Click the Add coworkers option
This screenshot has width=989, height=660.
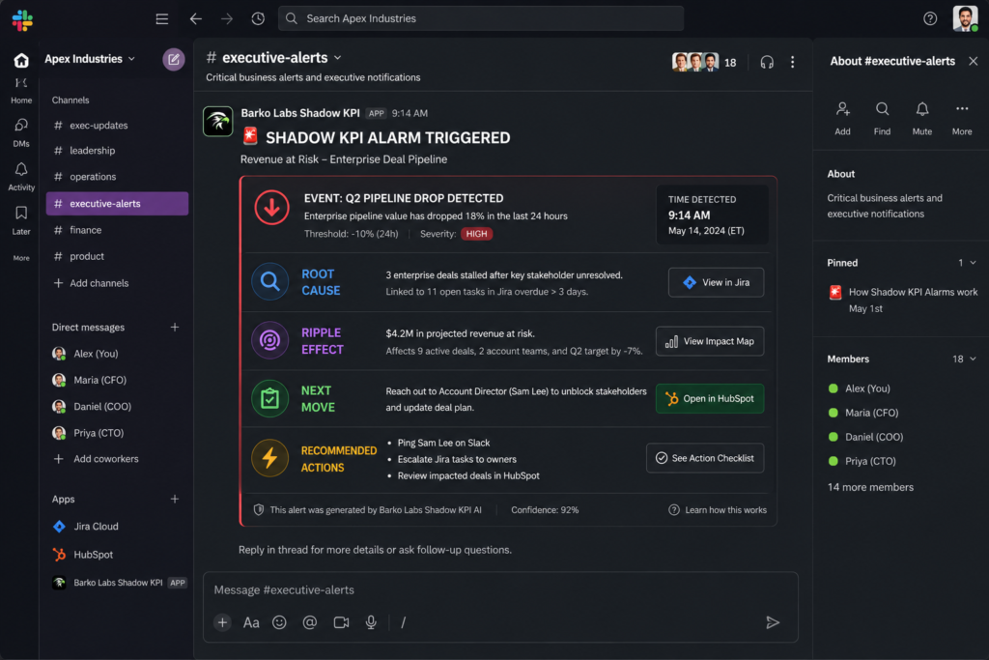click(x=96, y=459)
